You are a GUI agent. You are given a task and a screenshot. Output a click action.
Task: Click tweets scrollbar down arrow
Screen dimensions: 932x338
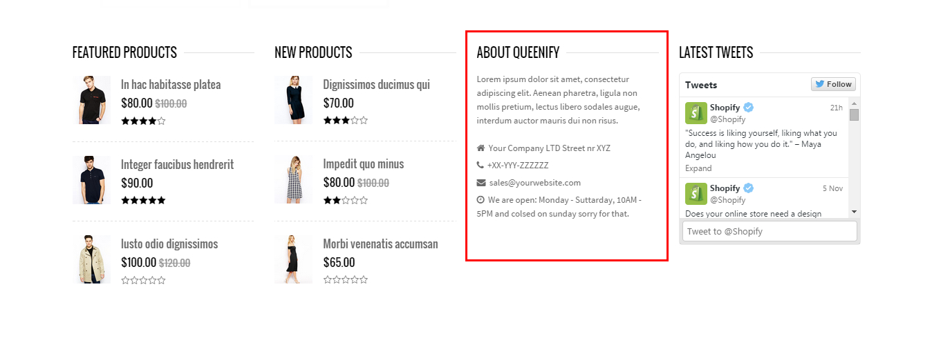click(854, 212)
